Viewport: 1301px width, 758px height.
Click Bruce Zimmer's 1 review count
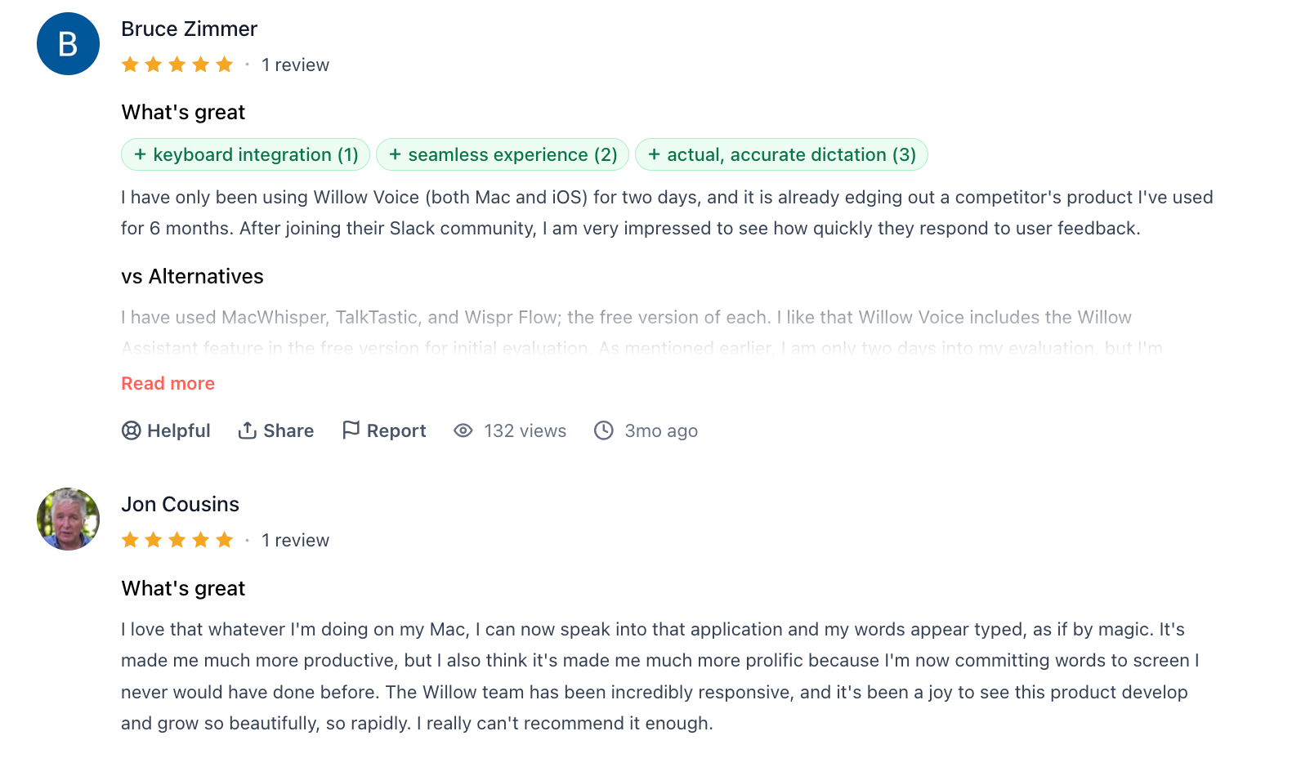point(295,65)
